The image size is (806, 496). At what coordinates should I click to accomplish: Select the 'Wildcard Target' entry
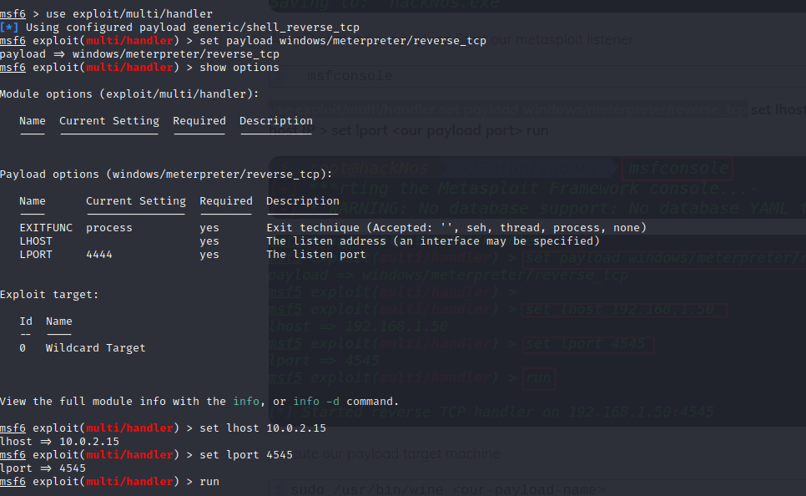click(x=96, y=348)
